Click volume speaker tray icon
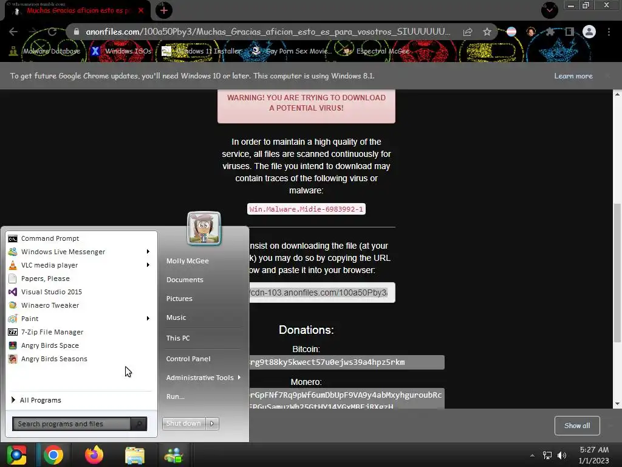The width and height of the screenshot is (622, 467). [562, 455]
